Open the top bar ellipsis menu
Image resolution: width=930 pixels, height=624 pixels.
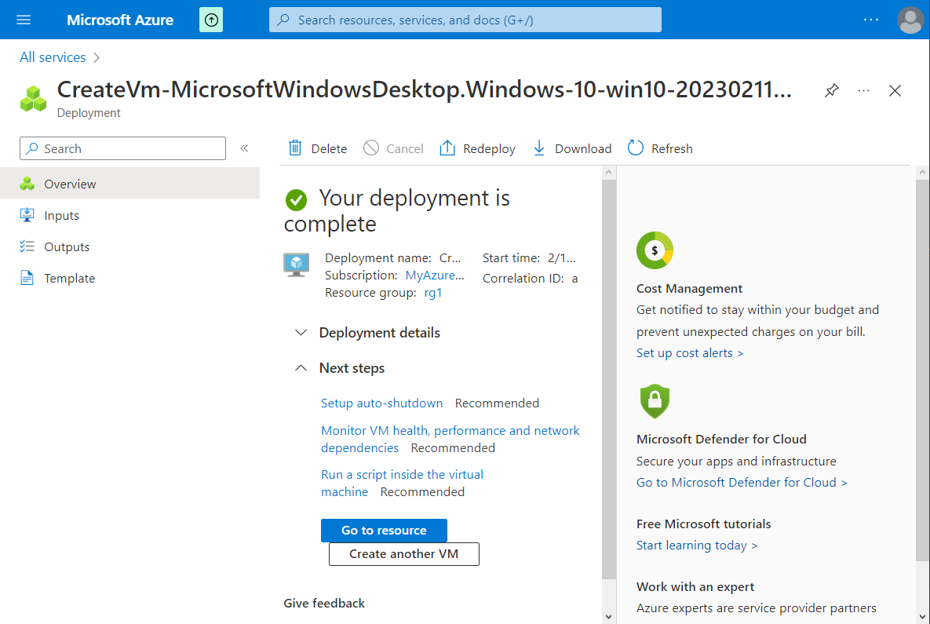point(870,20)
